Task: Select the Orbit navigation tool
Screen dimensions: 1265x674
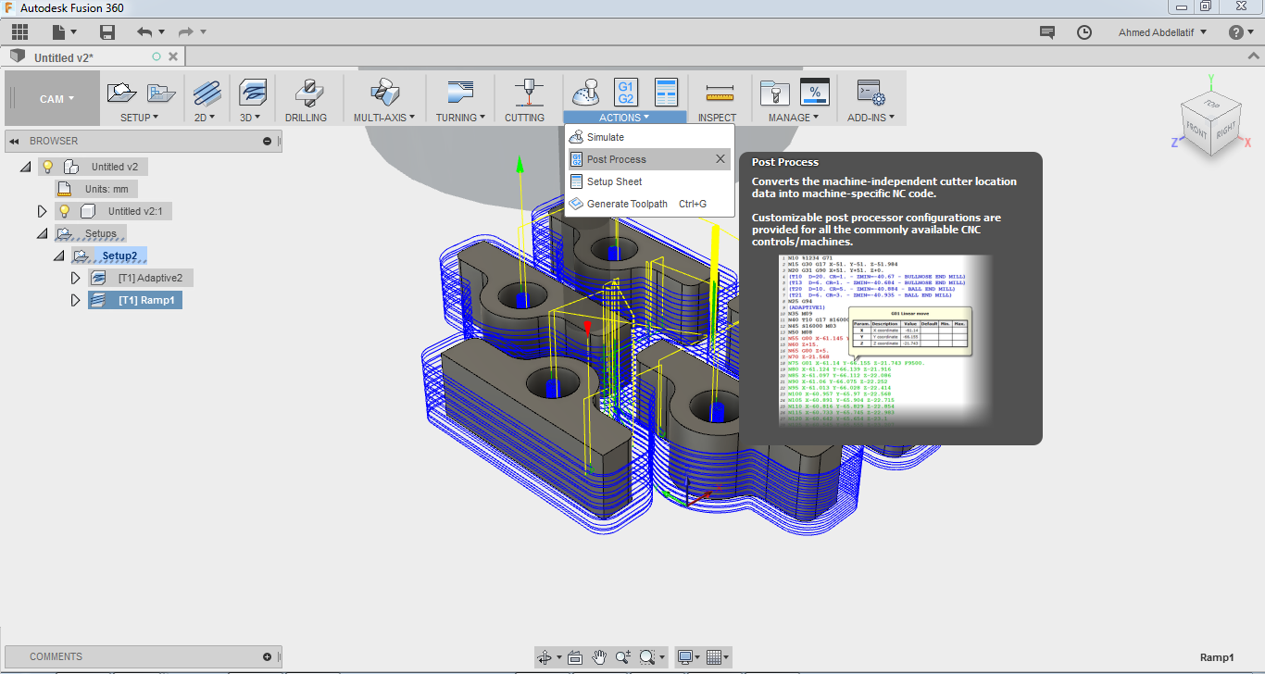Action: tap(545, 656)
